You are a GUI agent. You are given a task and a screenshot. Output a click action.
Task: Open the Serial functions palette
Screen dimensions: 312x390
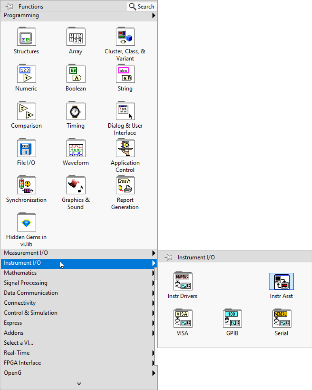click(281, 318)
